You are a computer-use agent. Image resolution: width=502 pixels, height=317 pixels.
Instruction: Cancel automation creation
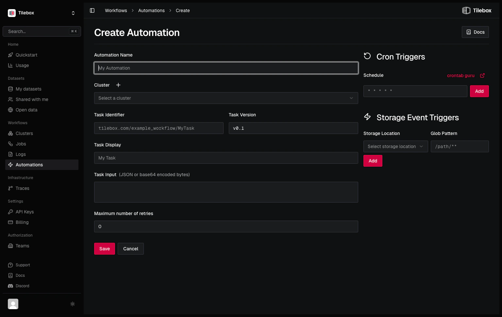[131, 249]
